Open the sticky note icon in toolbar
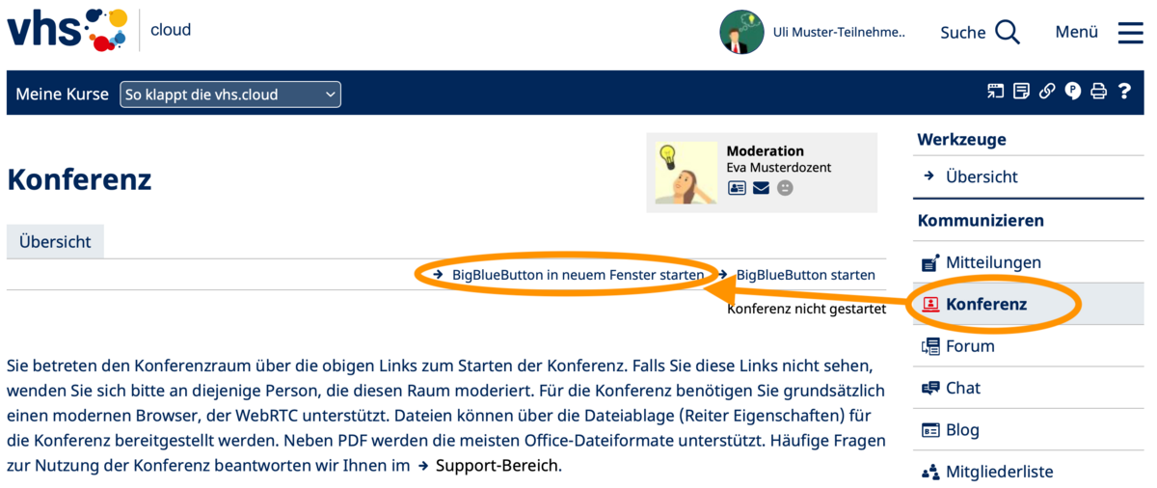 (x=1021, y=92)
